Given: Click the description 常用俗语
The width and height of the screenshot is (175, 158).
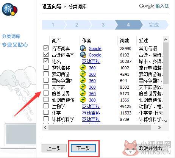Looking at the screenshot, I should click(148, 48).
